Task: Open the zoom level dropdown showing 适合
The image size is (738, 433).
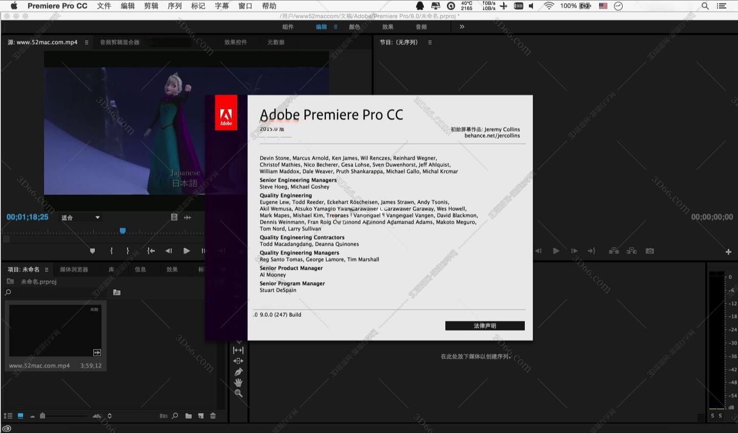Action: [80, 218]
